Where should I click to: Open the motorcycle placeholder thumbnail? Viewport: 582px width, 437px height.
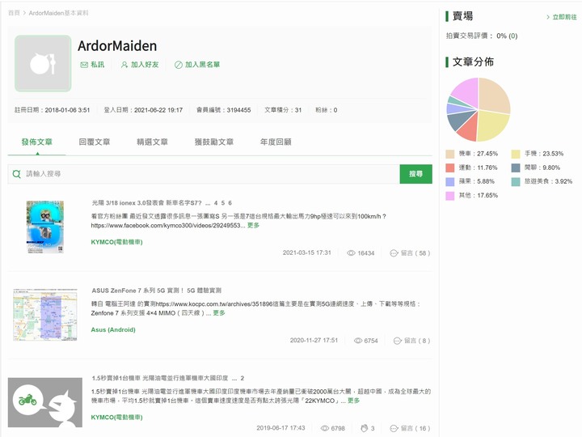tap(45, 402)
